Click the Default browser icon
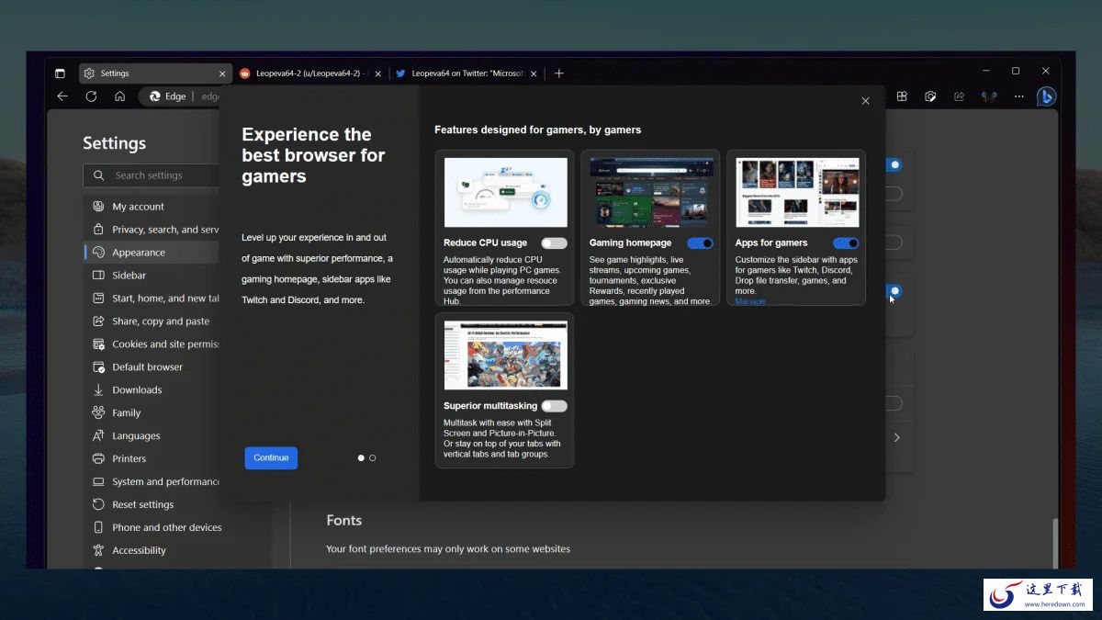The height and width of the screenshot is (620, 1102). (x=98, y=367)
